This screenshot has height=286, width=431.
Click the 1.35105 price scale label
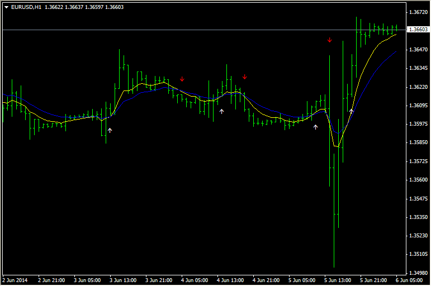click(419, 254)
